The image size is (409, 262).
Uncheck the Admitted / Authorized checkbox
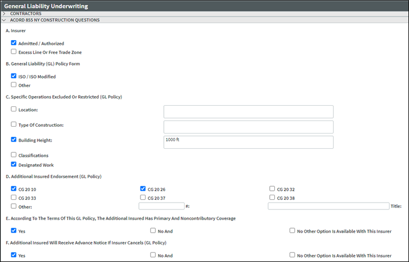coord(14,43)
